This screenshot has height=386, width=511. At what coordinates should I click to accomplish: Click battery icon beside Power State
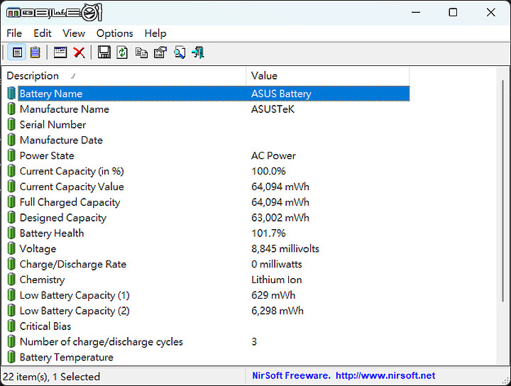[11, 155]
